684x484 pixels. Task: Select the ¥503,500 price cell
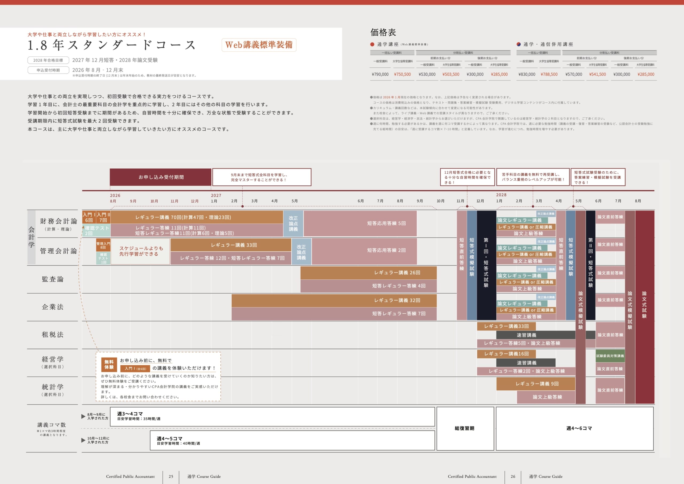pyautogui.click(x=451, y=74)
